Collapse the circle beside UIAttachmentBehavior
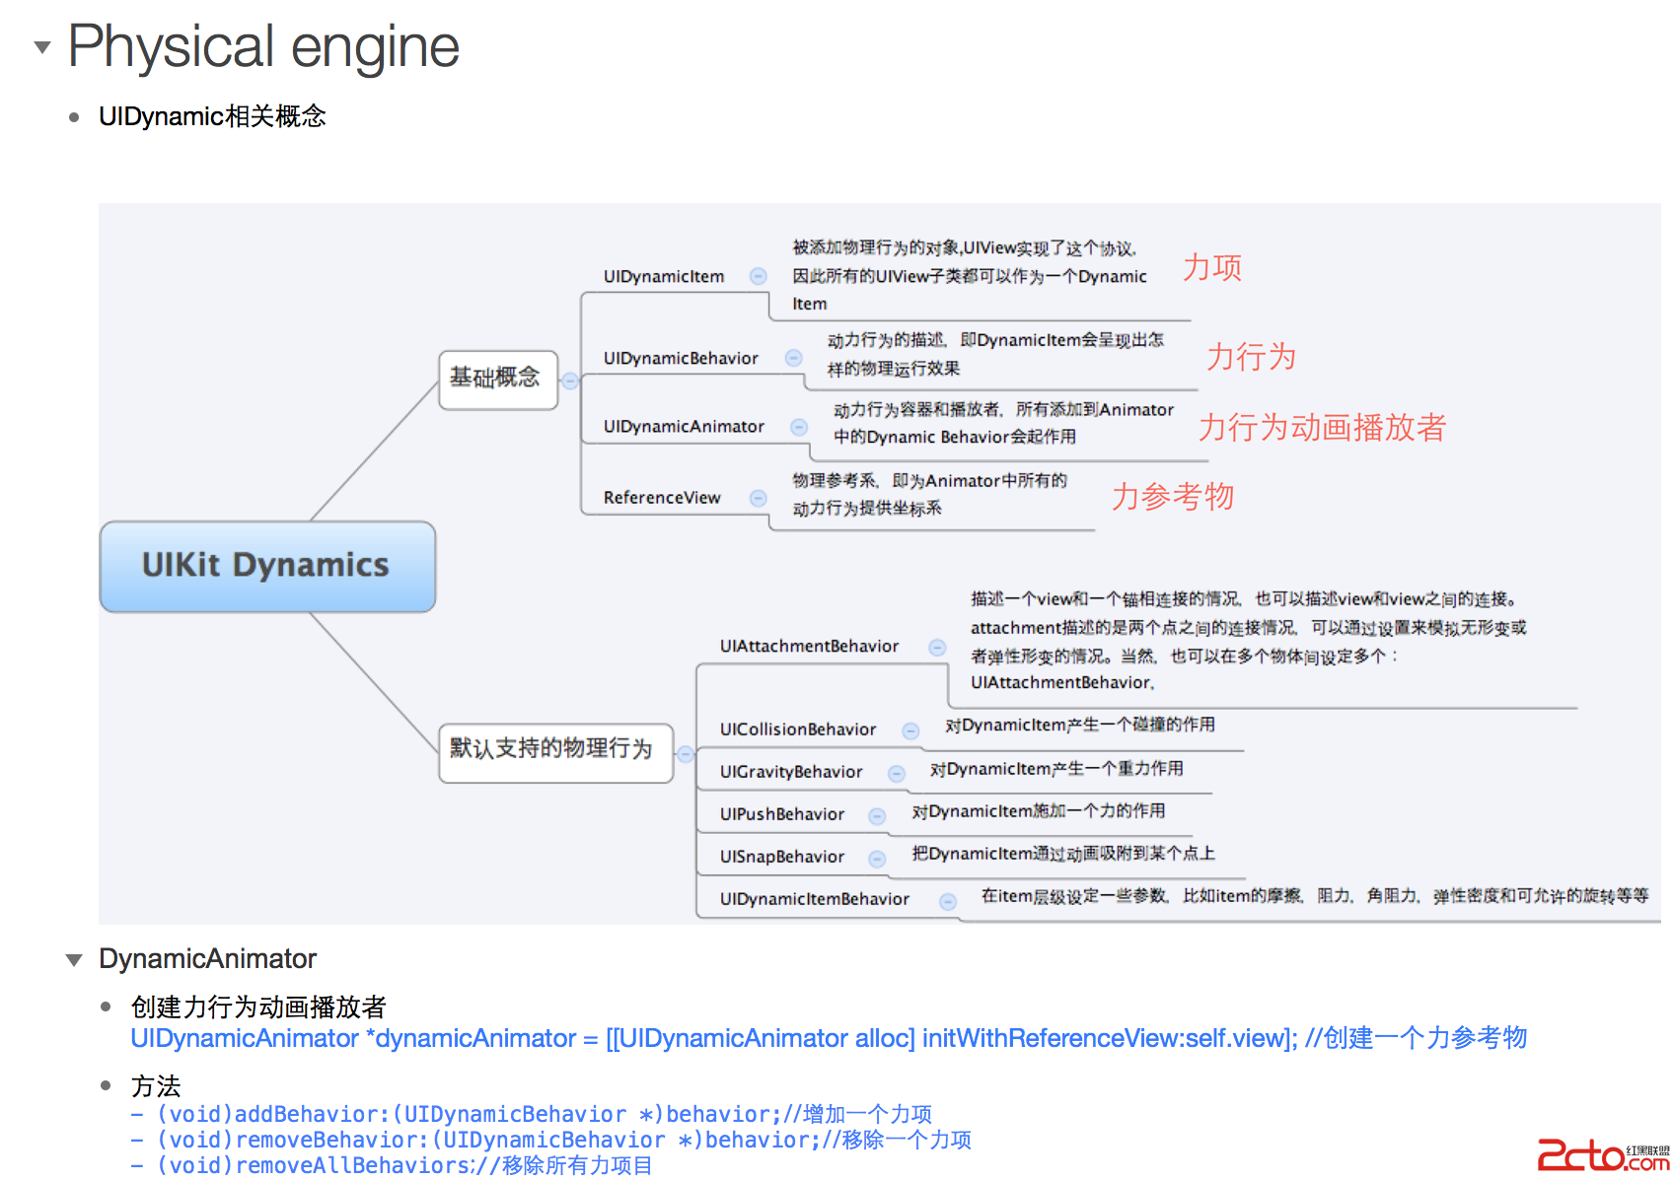The image size is (1673, 1181). click(937, 647)
